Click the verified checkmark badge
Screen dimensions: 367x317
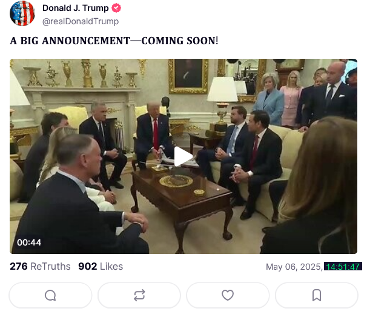click(116, 8)
